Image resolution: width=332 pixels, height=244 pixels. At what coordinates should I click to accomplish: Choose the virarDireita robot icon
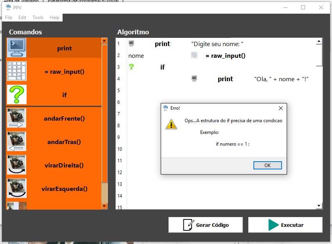(16, 165)
